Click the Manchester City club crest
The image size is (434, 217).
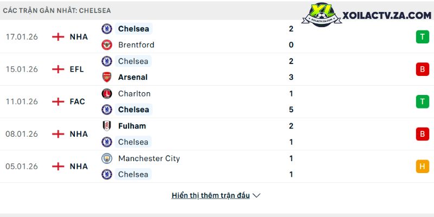point(107,158)
